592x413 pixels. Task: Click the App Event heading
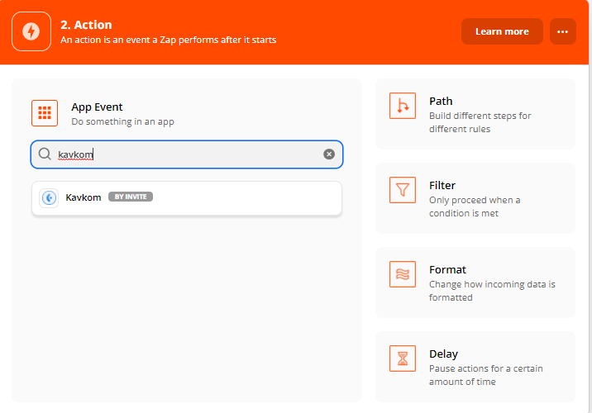pyautogui.click(x=97, y=107)
